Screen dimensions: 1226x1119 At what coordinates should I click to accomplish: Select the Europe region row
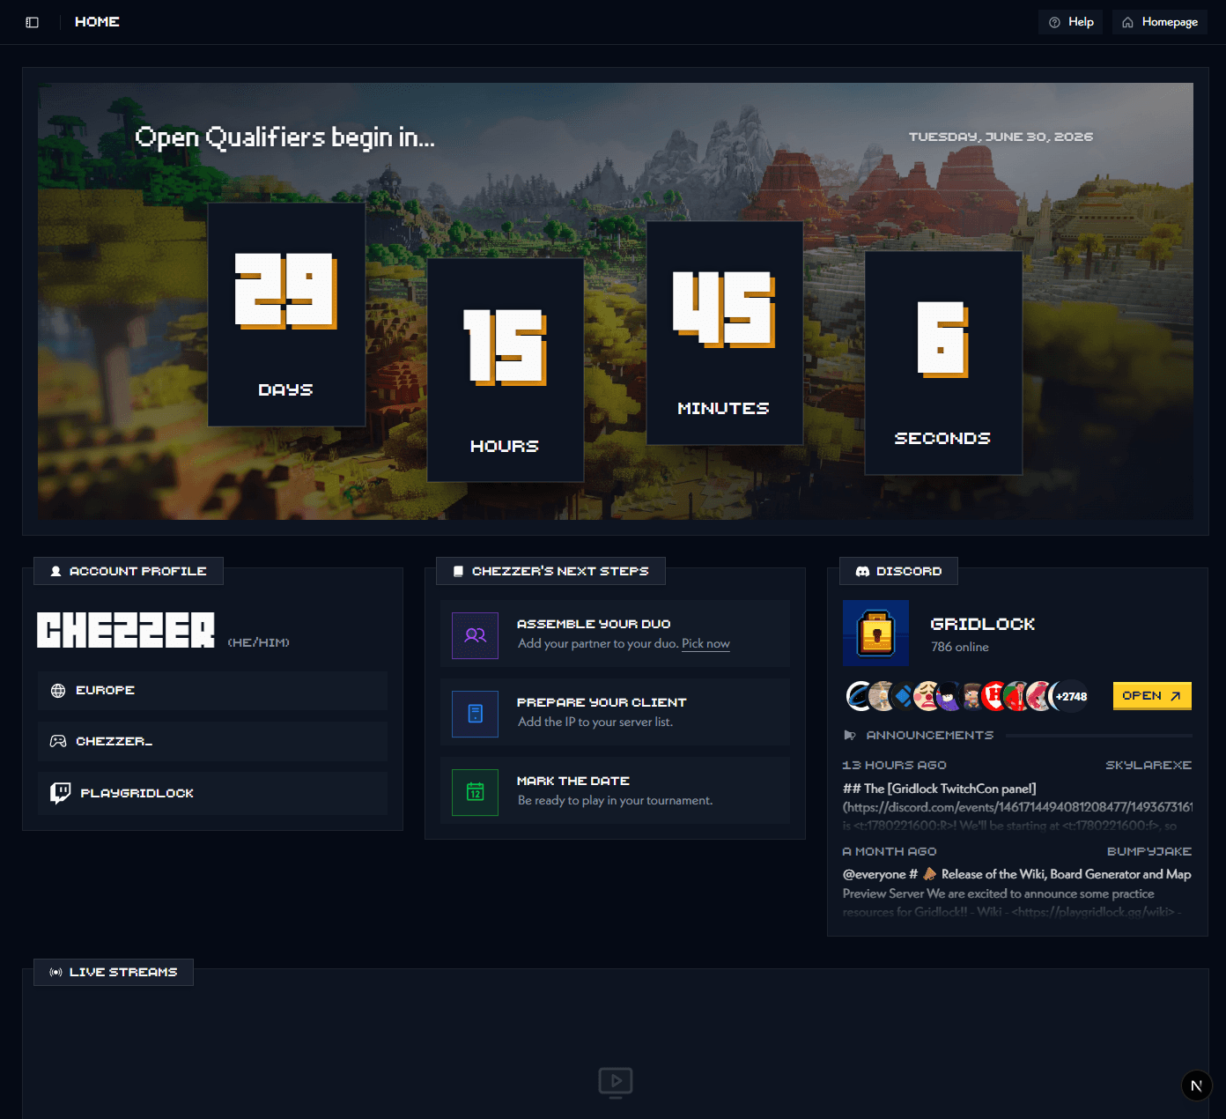212,691
